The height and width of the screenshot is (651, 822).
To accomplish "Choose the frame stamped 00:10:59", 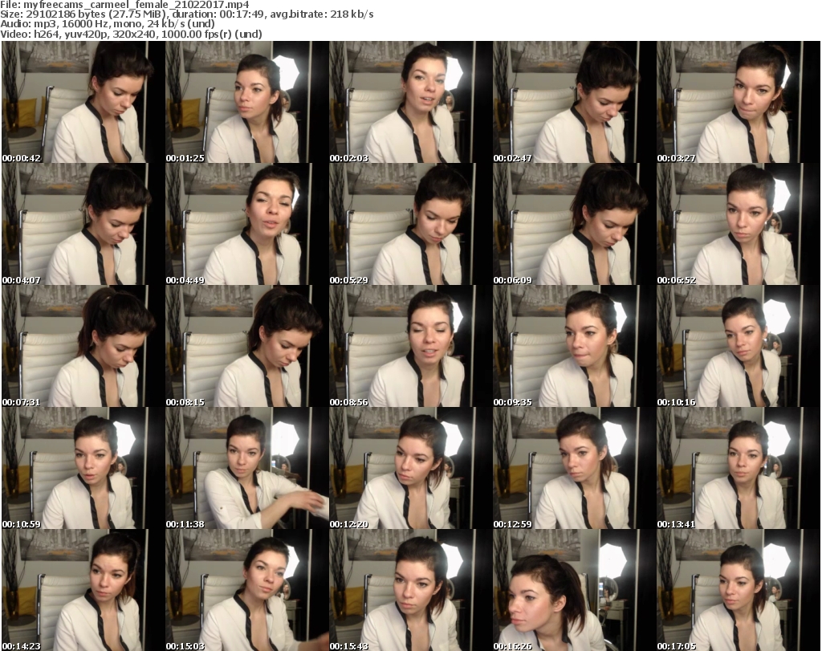I will (x=83, y=468).
